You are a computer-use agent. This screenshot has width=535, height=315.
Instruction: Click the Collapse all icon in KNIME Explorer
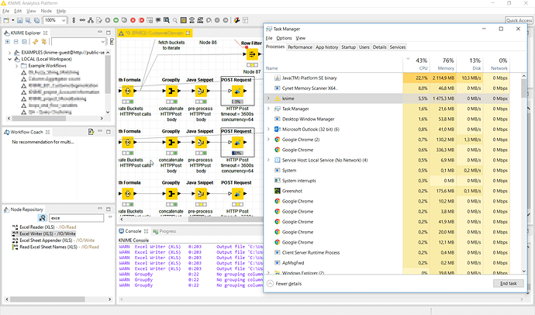(x=16, y=42)
